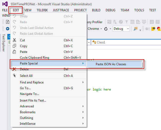Click Insert File As Text menu item
Screen dimensions: 161x130
click(33, 101)
